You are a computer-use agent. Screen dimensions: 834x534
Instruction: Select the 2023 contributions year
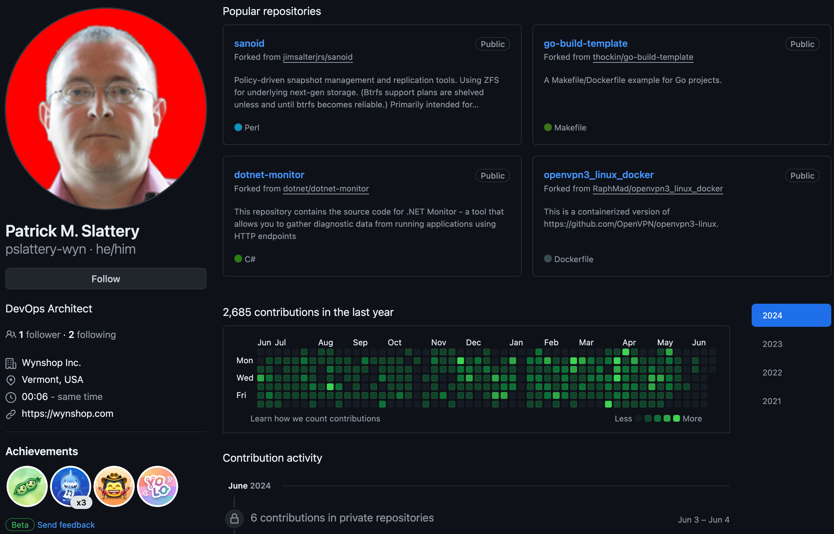[772, 344]
